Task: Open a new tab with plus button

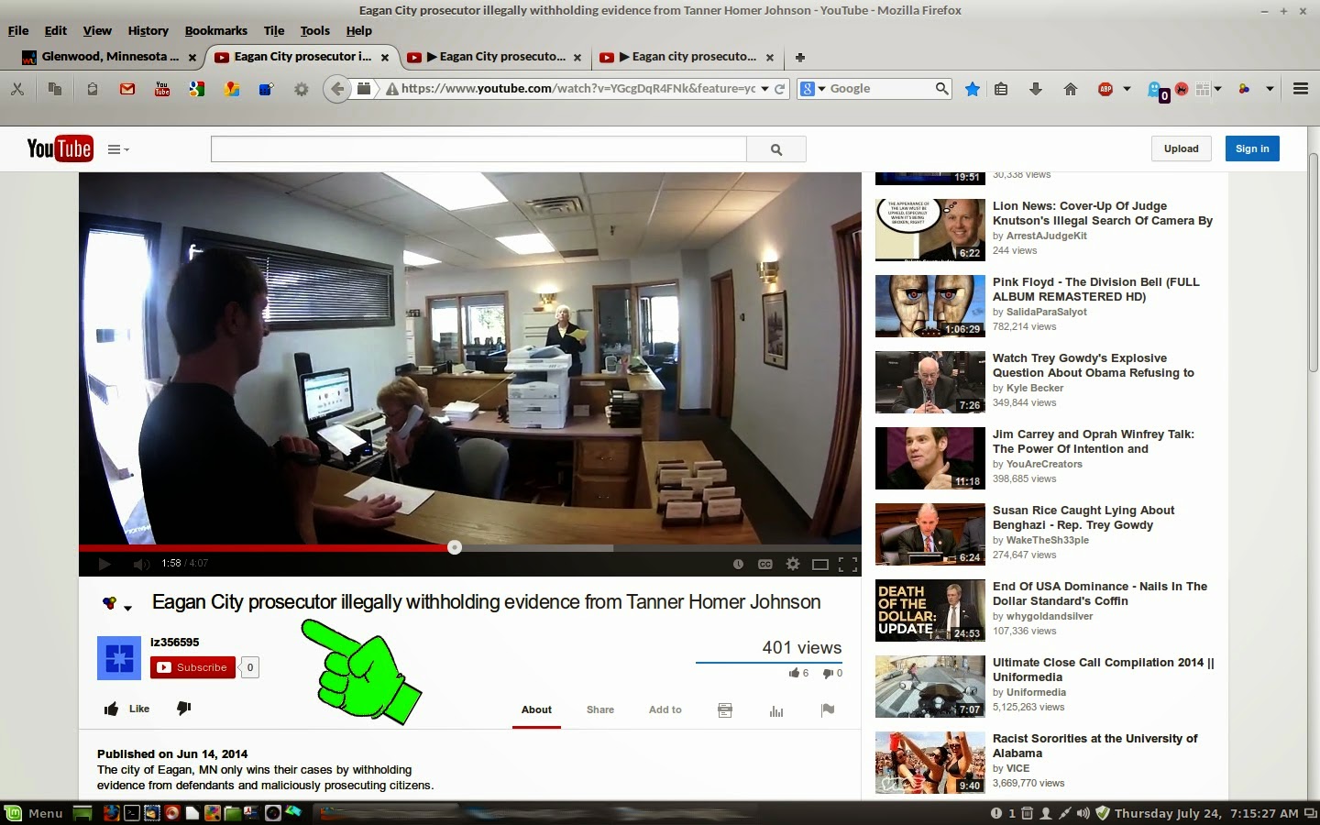Action: (800, 57)
